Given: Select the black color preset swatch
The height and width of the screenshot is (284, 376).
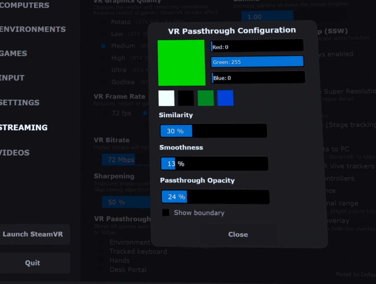Looking at the screenshot, I should click(186, 98).
